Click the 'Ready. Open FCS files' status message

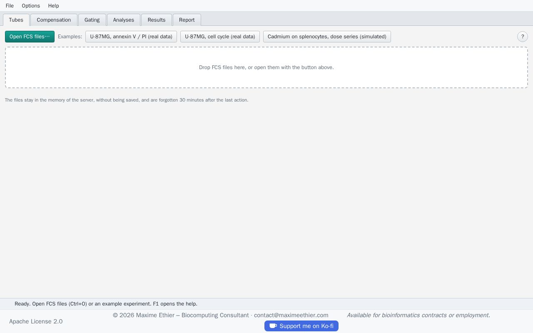coord(106,304)
